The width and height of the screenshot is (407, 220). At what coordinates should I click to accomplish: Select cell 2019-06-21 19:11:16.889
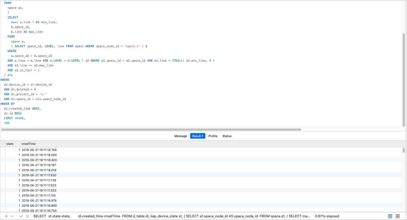[x=39, y=206]
